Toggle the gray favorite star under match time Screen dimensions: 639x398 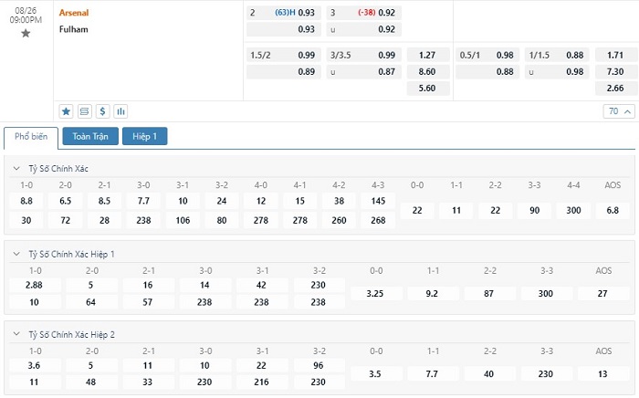[x=26, y=33]
